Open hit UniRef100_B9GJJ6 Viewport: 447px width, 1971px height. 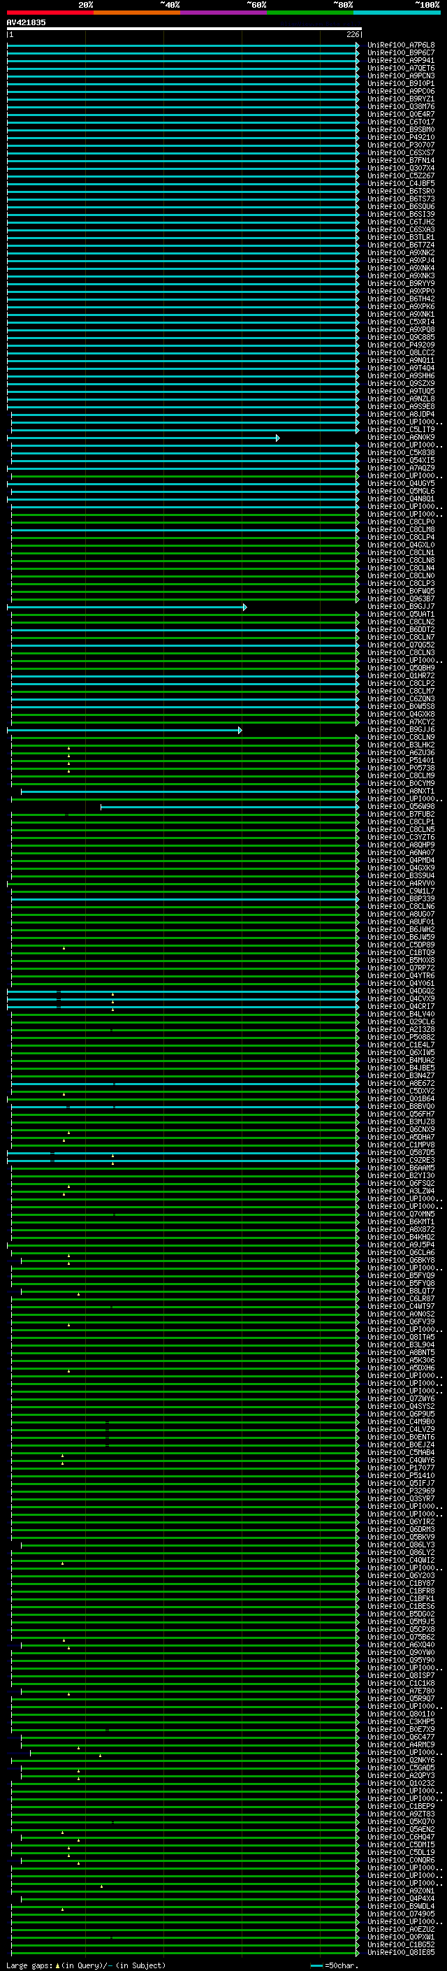[x=401, y=730]
